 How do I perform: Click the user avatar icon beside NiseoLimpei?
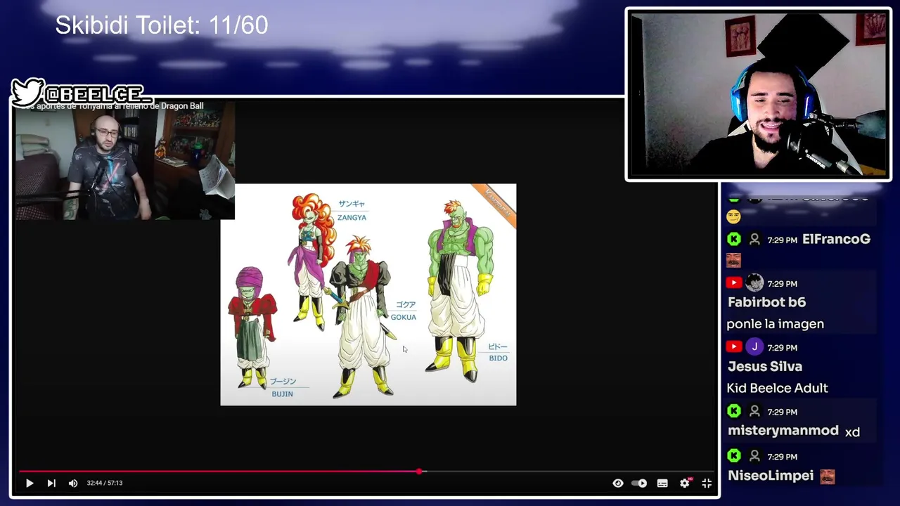pyautogui.click(x=754, y=456)
